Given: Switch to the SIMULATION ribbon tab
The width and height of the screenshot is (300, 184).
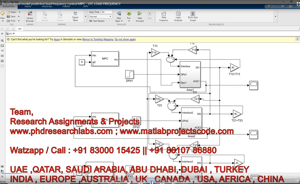Looking at the screenshot, I should coord(8,7).
